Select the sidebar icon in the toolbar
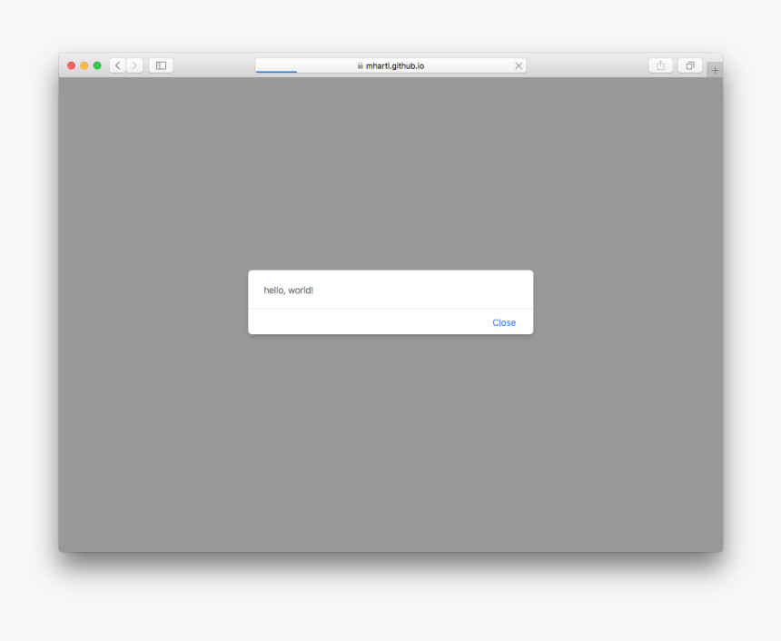This screenshot has height=641, width=781. pos(161,64)
